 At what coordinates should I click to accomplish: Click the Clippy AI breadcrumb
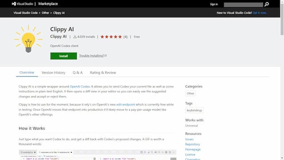pos(59,13)
